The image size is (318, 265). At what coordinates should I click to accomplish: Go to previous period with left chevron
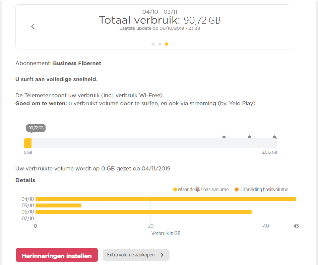pyautogui.click(x=33, y=26)
